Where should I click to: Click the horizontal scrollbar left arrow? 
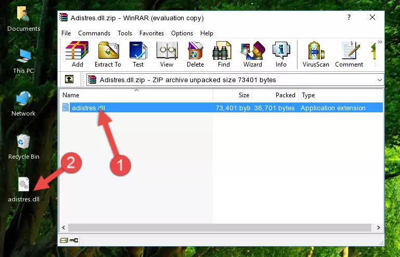(64, 227)
